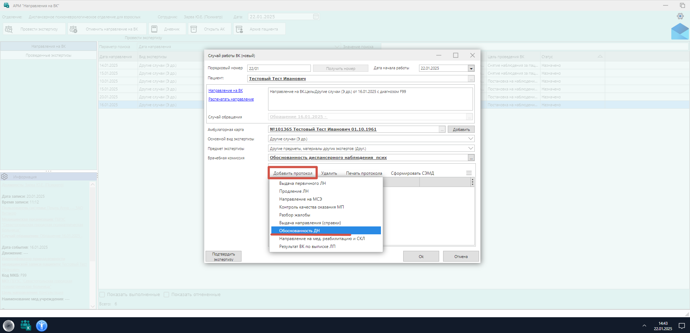Image resolution: width=690 pixels, height=333 pixels.
Task: Expand the Предмет экспертизы dropdown
Action: (x=470, y=148)
